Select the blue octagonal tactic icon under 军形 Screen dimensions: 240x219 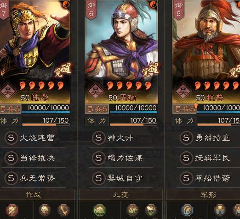(x=187, y=210)
